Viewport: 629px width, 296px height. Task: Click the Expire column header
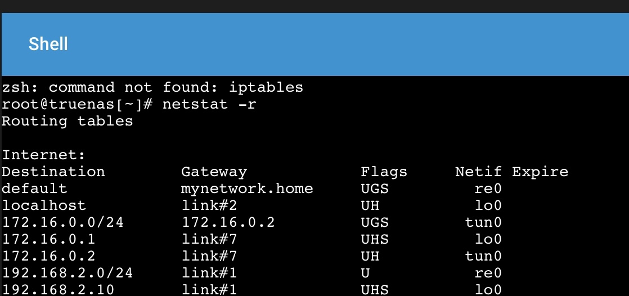click(x=540, y=172)
